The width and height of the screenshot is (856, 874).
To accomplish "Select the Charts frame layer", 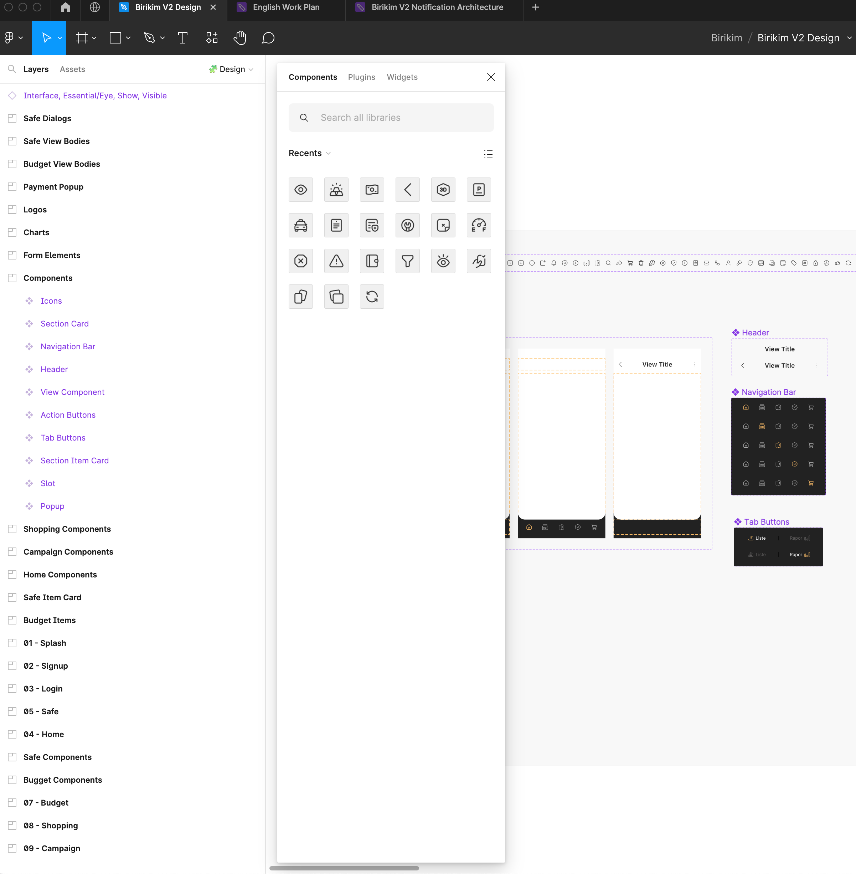I will (36, 232).
